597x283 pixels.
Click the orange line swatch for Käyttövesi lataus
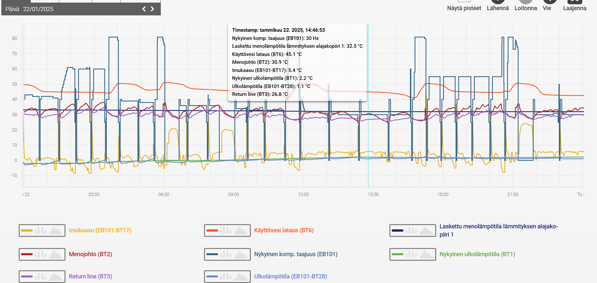pos(212,231)
